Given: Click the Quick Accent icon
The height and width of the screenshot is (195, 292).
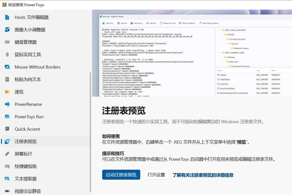Looking at the screenshot, I should click(x=7, y=129).
